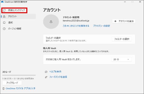Click the OneDrive cloud icon in title bar
The image size is (144, 94).
coord(2,2)
